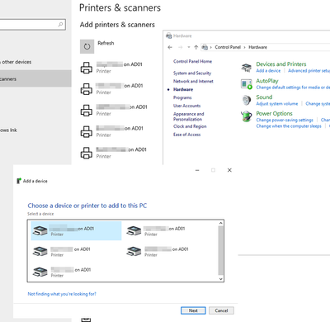Viewport: 330px width, 322px height.
Task: Open Hardware in the Control Panel sidebar
Action: coord(183,89)
